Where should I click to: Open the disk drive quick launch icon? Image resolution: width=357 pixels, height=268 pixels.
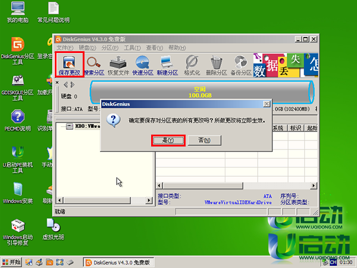click(x=70, y=262)
